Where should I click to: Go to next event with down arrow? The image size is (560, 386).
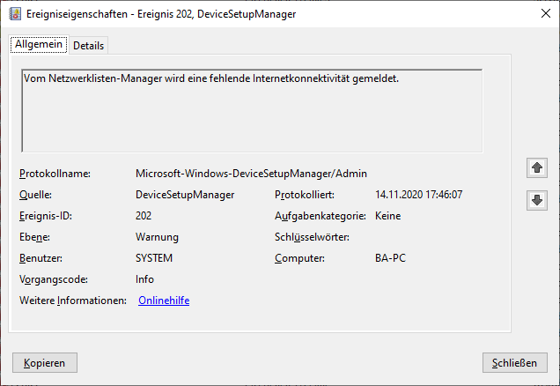[x=537, y=200]
